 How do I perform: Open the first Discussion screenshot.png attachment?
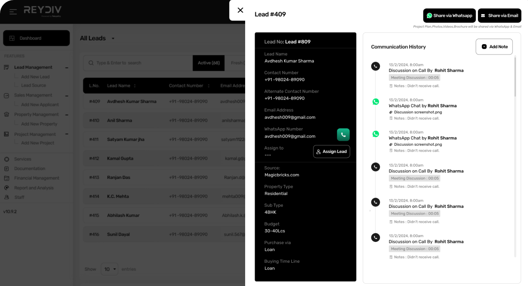click(x=418, y=112)
